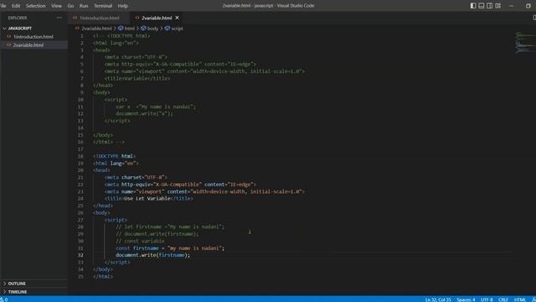Click Ln 32, Col 35 in status bar
This screenshot has height=302, width=536.
pyautogui.click(x=438, y=299)
